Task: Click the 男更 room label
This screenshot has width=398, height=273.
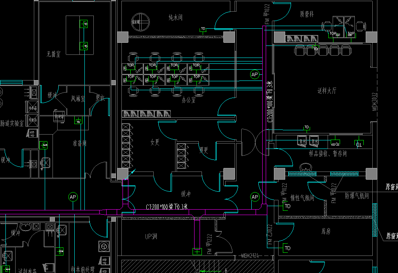Action: click(x=203, y=150)
